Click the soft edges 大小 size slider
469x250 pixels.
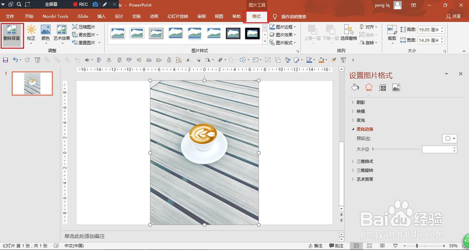coord(396,149)
